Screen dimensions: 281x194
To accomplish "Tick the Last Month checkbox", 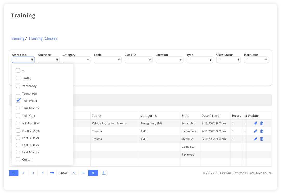I will point(18,152).
